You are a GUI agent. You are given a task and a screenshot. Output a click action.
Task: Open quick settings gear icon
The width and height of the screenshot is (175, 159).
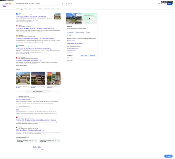pyautogui.click(x=159, y=3)
